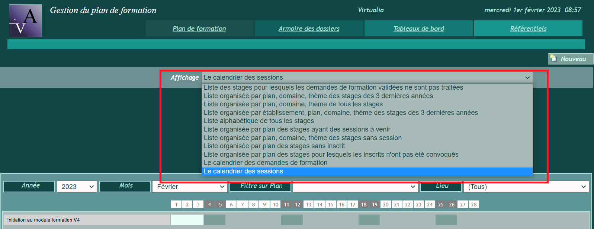The width and height of the screenshot is (594, 229).
Task: Click the Nouveau document icon
Action: click(553, 59)
